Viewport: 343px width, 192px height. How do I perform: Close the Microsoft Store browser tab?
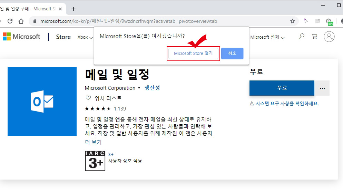click(x=61, y=9)
